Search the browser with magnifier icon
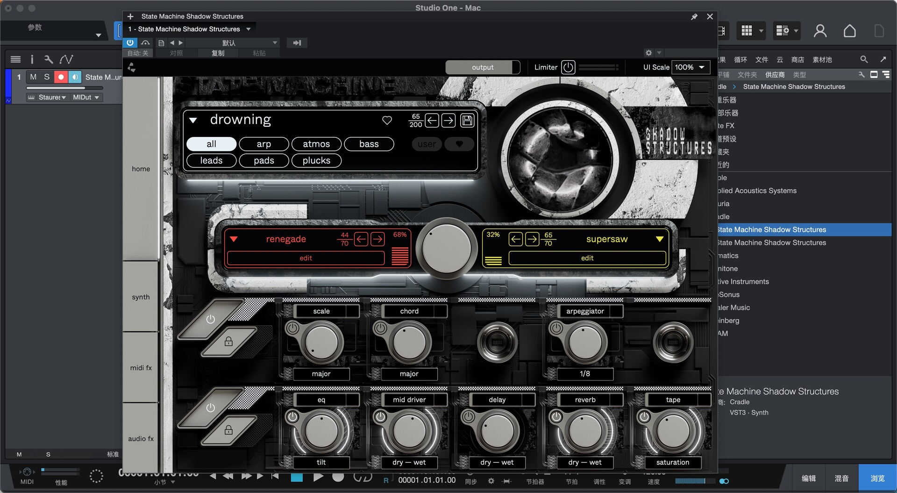897x493 pixels. 864,59
